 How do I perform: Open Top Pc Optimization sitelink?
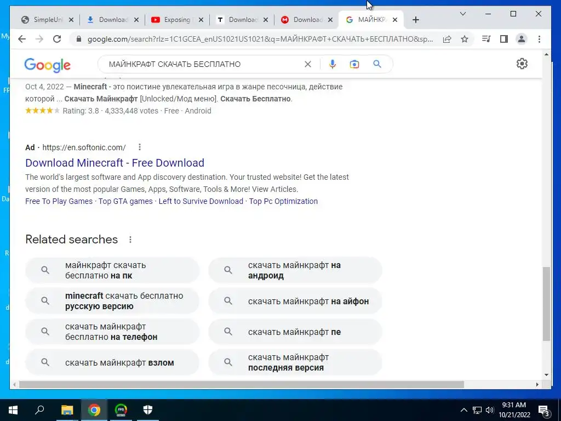(x=283, y=201)
